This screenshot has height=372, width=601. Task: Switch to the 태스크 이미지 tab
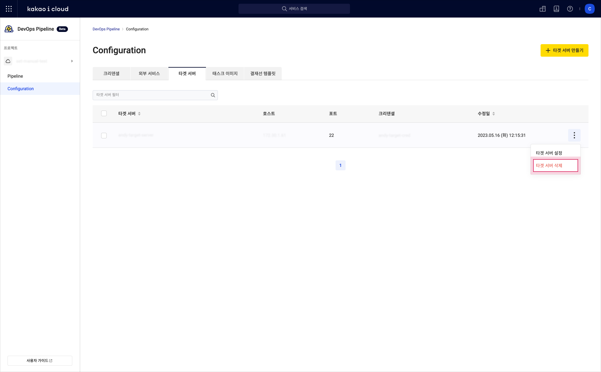pos(225,74)
